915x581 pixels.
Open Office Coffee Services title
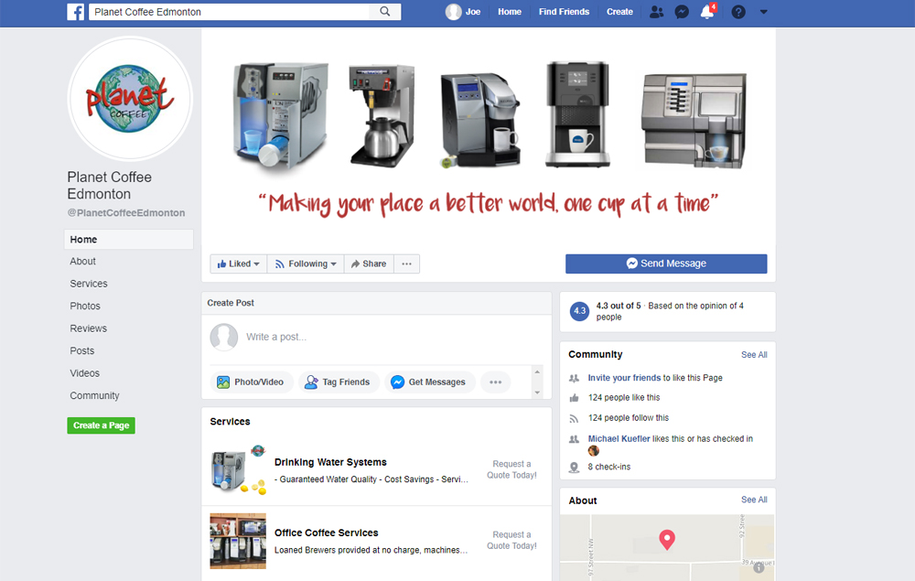coord(327,533)
